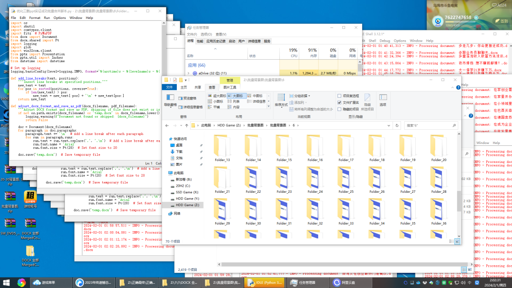512x288 pixels.
Task: Open the 文件 tab in Explorer
Action: click(x=169, y=88)
